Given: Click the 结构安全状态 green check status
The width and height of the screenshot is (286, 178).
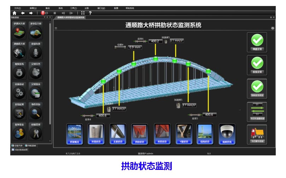Looking at the screenshot, I should [257, 88].
